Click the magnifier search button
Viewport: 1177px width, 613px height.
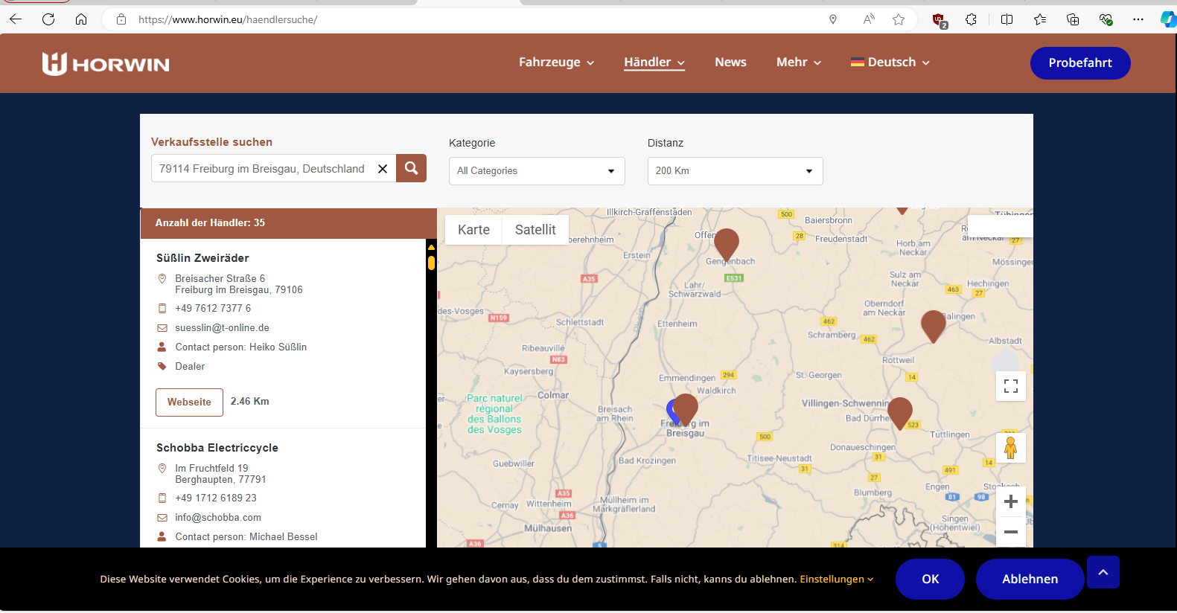pos(411,168)
